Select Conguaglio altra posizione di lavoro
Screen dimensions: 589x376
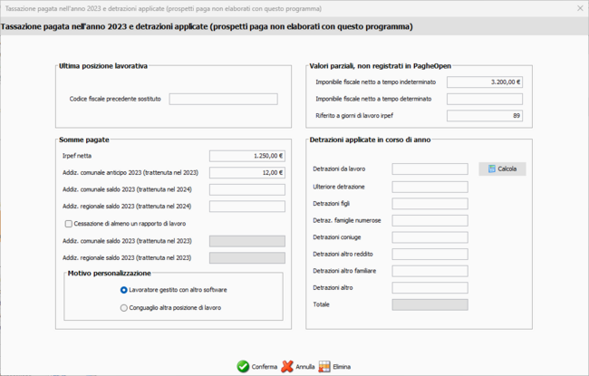click(x=124, y=308)
